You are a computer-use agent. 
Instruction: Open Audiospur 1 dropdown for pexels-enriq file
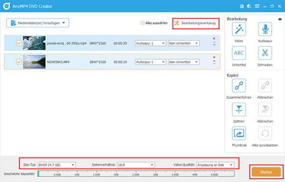pyautogui.click(x=151, y=43)
